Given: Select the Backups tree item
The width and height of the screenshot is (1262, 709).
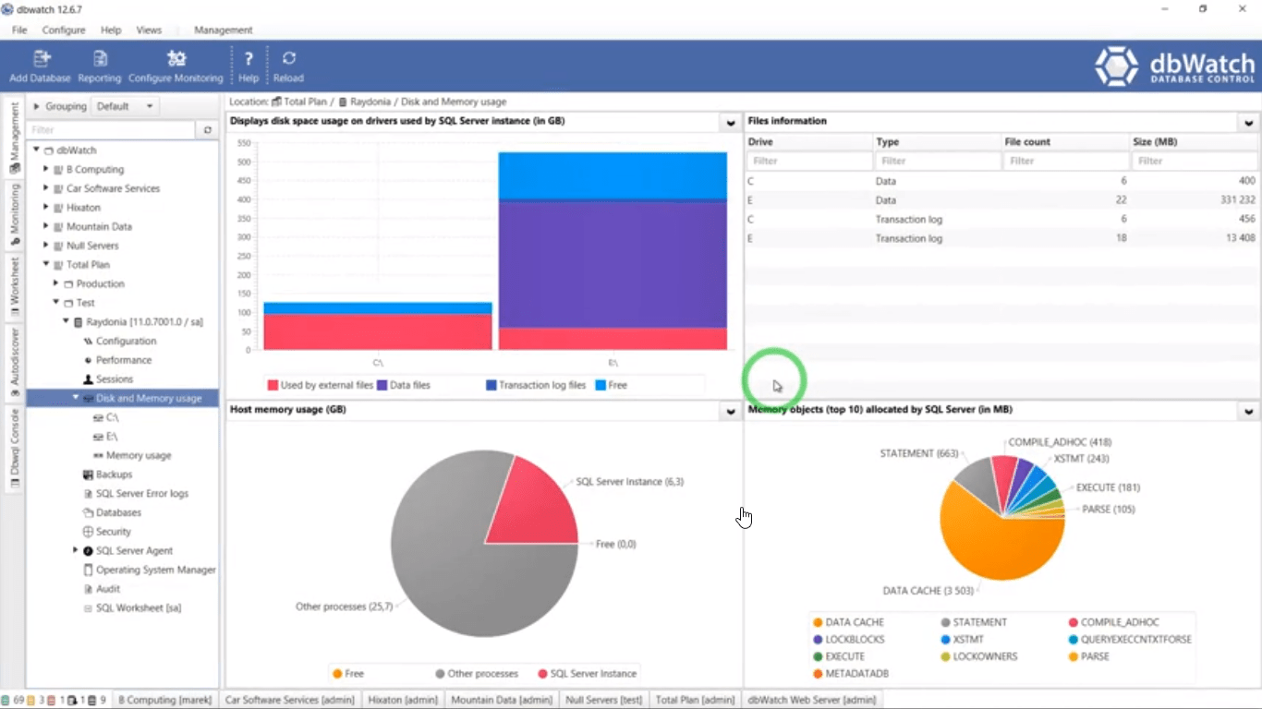Looking at the screenshot, I should [114, 475].
